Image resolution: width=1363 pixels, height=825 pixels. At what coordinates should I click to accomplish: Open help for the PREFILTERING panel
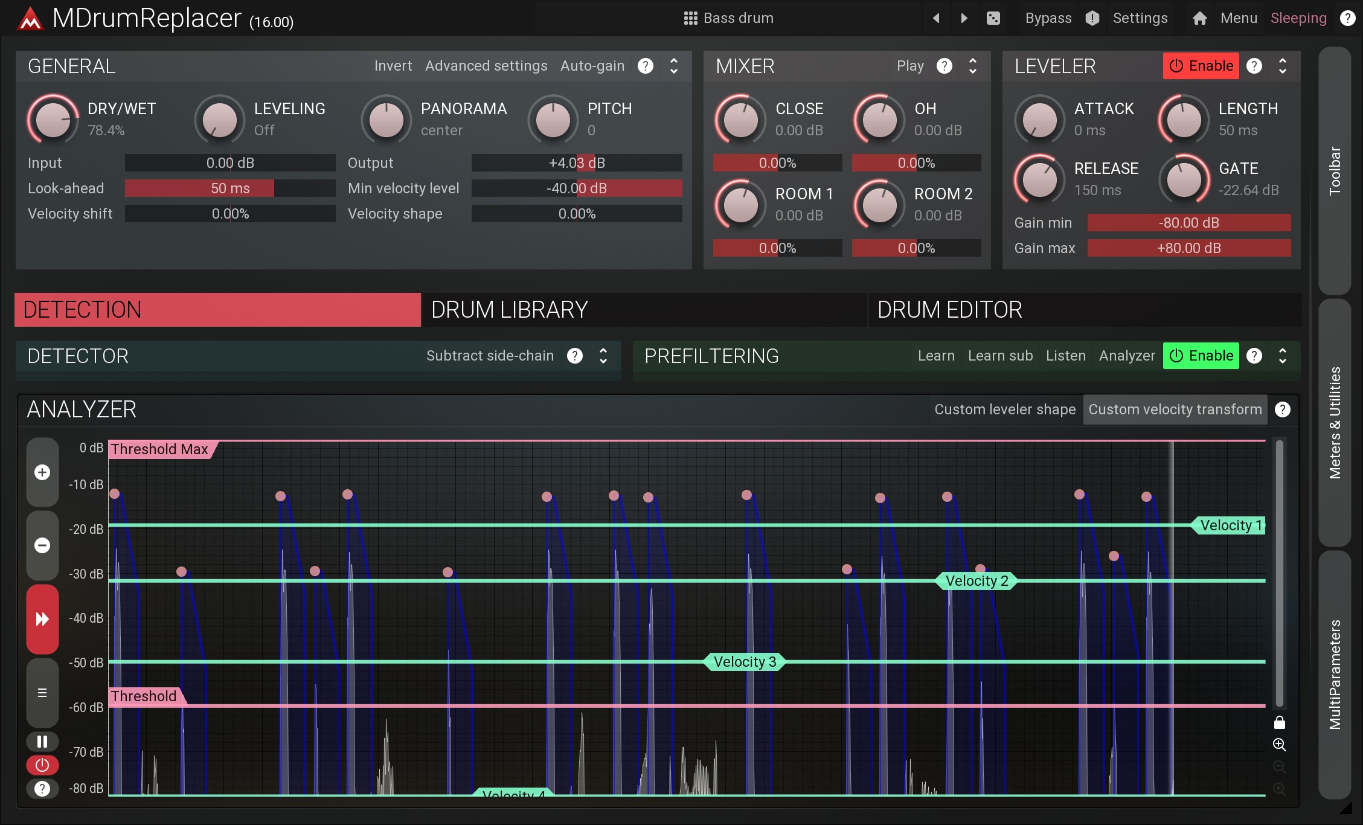click(1254, 356)
